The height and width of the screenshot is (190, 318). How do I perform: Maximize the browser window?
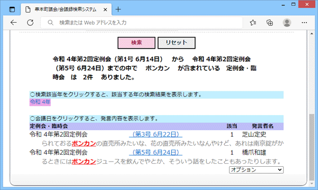tap(293, 4)
